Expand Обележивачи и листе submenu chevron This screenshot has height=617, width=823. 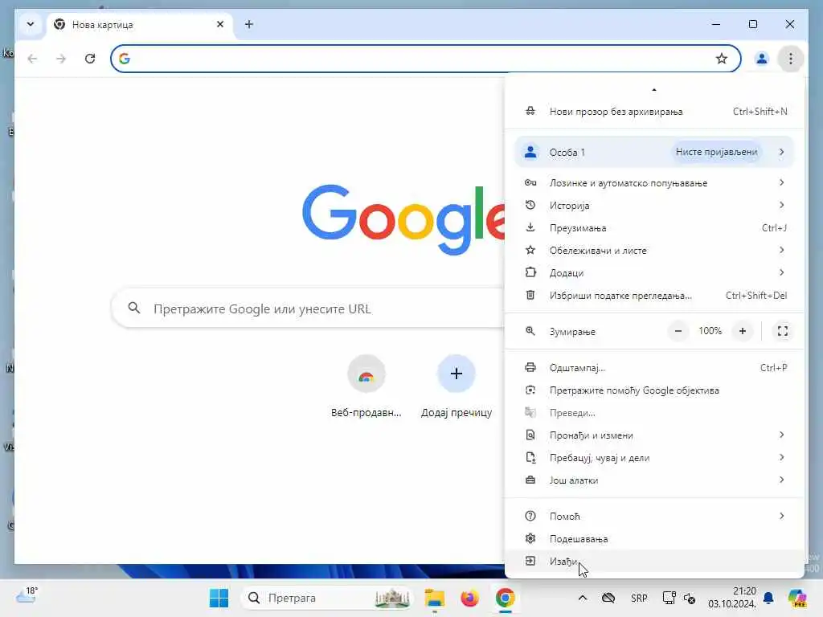pos(781,250)
